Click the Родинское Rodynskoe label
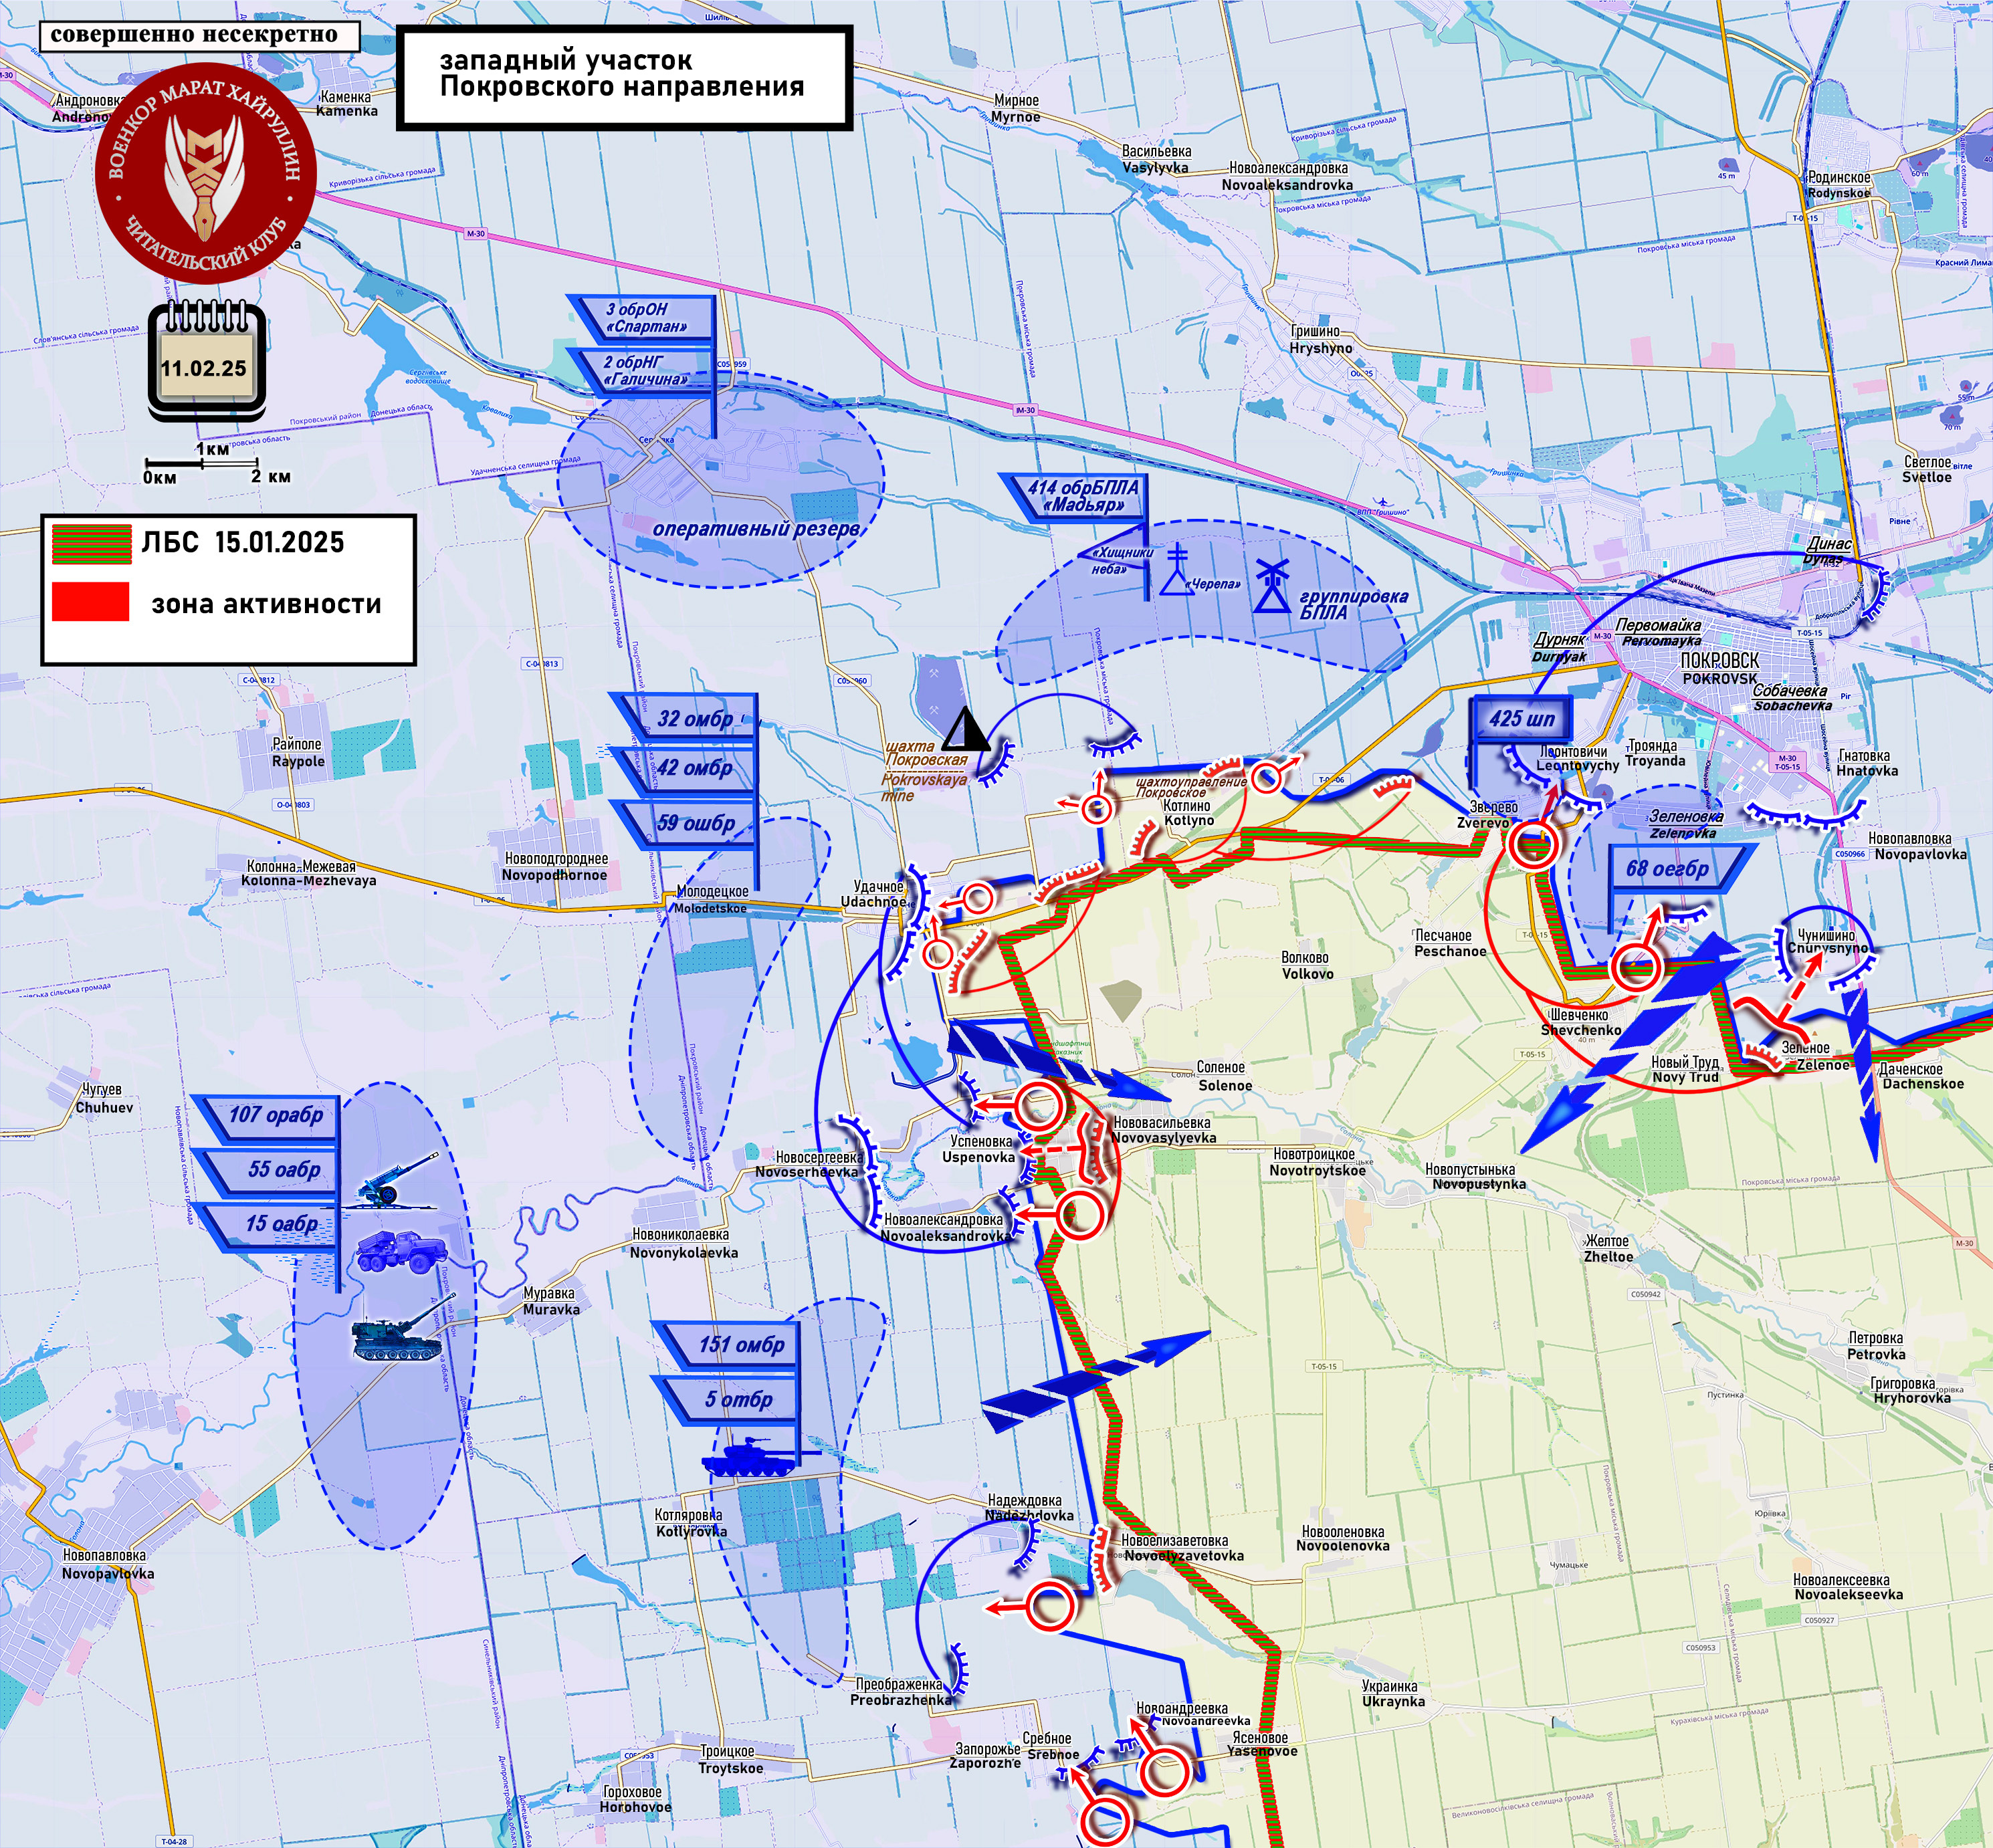1993x1848 pixels. tap(1839, 185)
